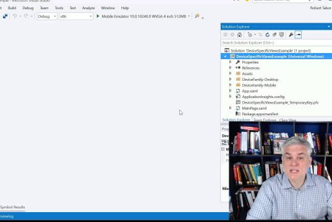Image resolution: width=332 pixels, height=222 pixels.
Task: Refresh the Solution Explorer
Action: (x=268, y=35)
